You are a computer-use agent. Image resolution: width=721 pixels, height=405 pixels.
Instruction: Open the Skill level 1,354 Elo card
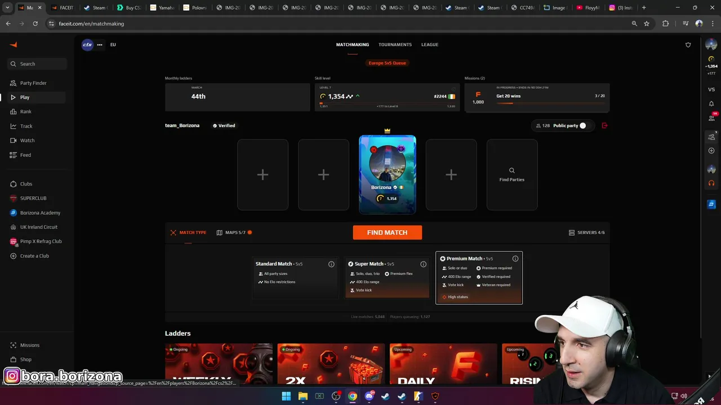pos(387,97)
